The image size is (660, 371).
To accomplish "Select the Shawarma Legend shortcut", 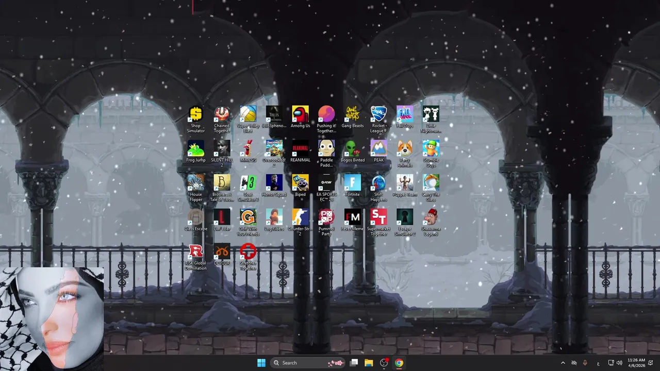I will coord(431,223).
